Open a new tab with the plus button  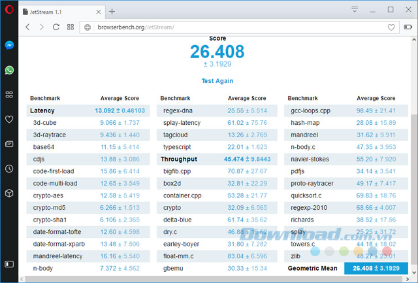click(x=112, y=11)
